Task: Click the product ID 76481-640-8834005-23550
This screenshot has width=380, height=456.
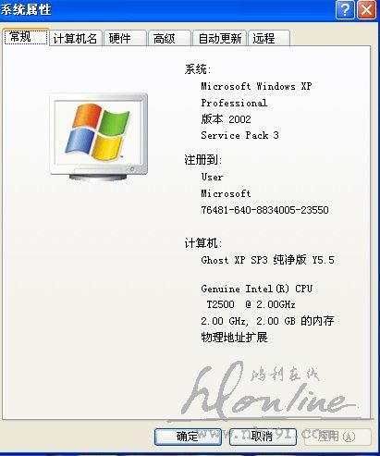Action: (264, 210)
